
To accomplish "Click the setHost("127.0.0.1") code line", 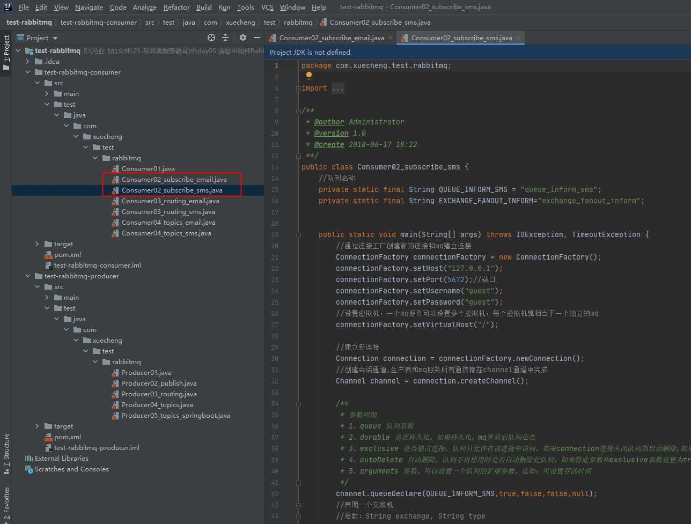I will coord(419,268).
